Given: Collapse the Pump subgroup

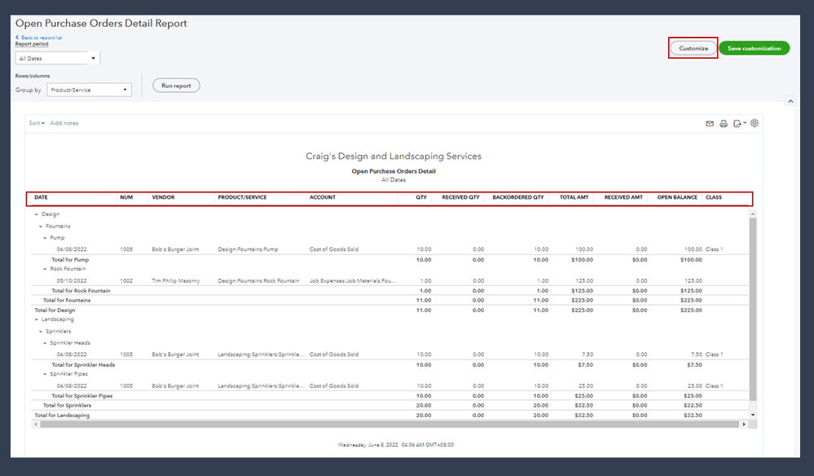Looking at the screenshot, I should [45, 238].
